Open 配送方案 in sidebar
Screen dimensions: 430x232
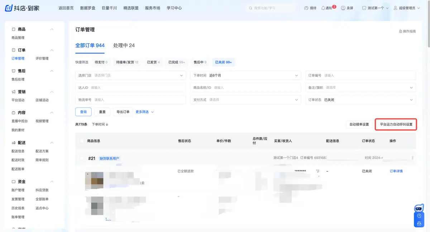point(42,151)
